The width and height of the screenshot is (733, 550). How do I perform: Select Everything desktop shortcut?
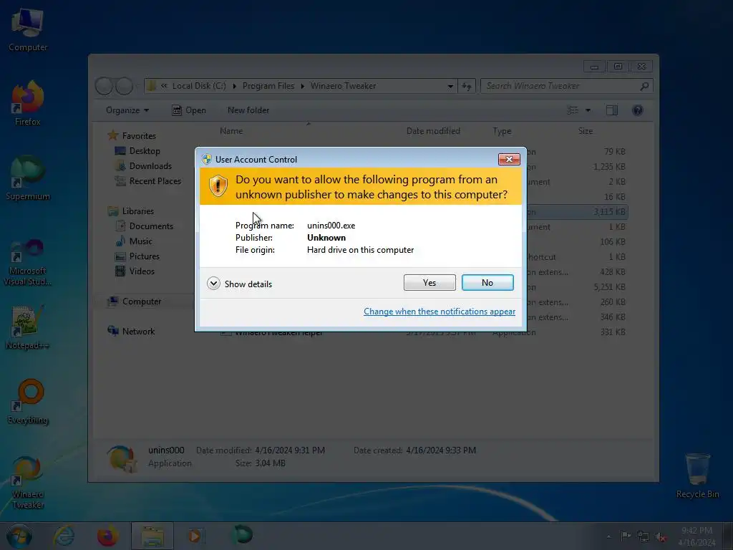[x=28, y=402]
